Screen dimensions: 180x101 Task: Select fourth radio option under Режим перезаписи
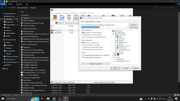(x=83, y=49)
